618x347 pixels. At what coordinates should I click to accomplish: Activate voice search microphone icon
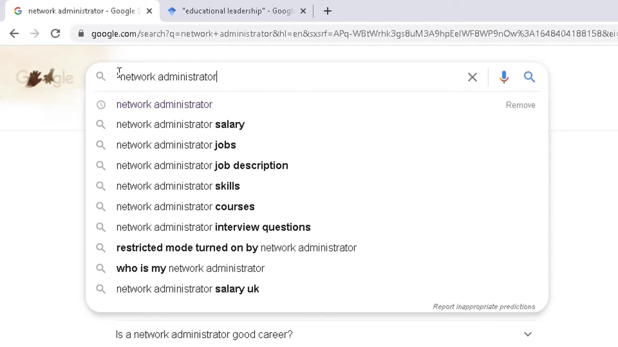pos(504,77)
